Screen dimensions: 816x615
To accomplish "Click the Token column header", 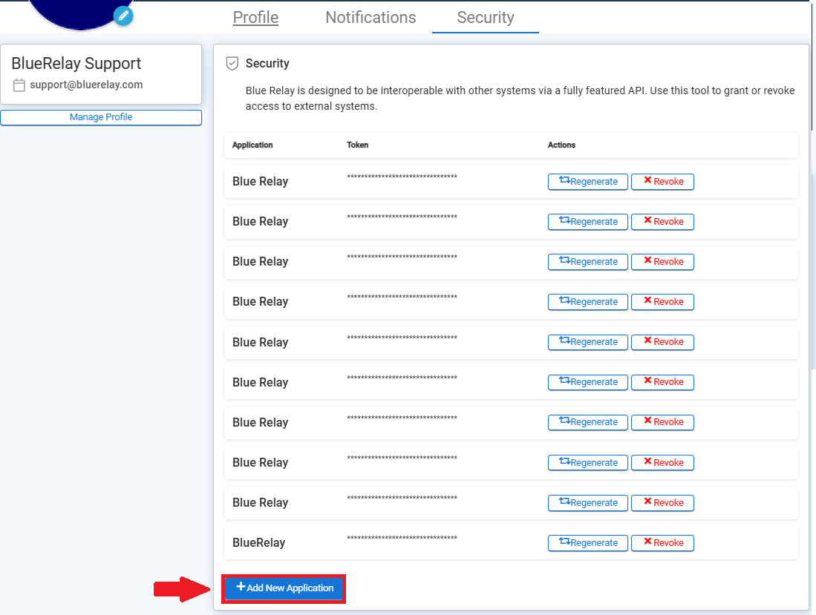I will pos(358,145).
